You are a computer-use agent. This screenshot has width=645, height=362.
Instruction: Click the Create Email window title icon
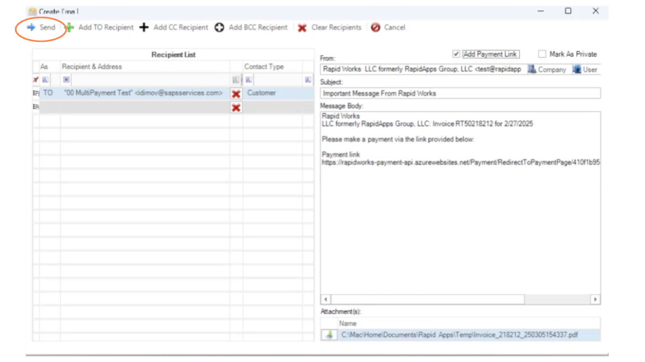[33, 12]
